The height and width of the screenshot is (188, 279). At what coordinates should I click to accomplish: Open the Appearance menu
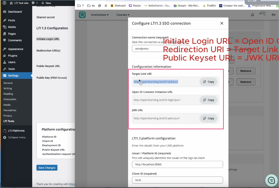(x=16, y=49)
